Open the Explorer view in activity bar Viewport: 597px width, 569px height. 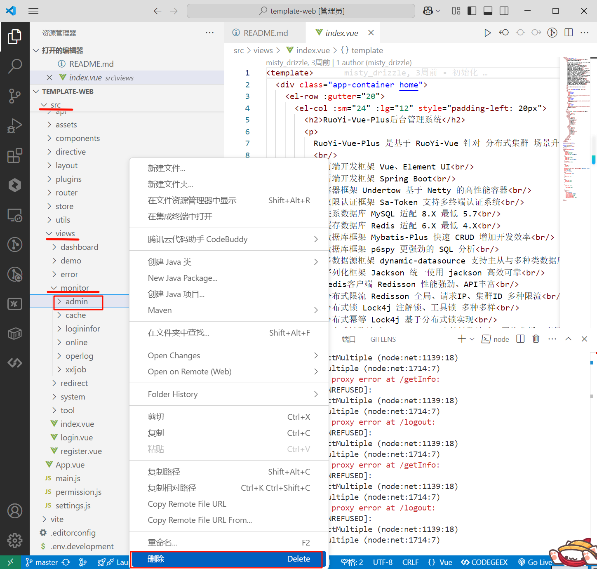pyautogui.click(x=14, y=37)
